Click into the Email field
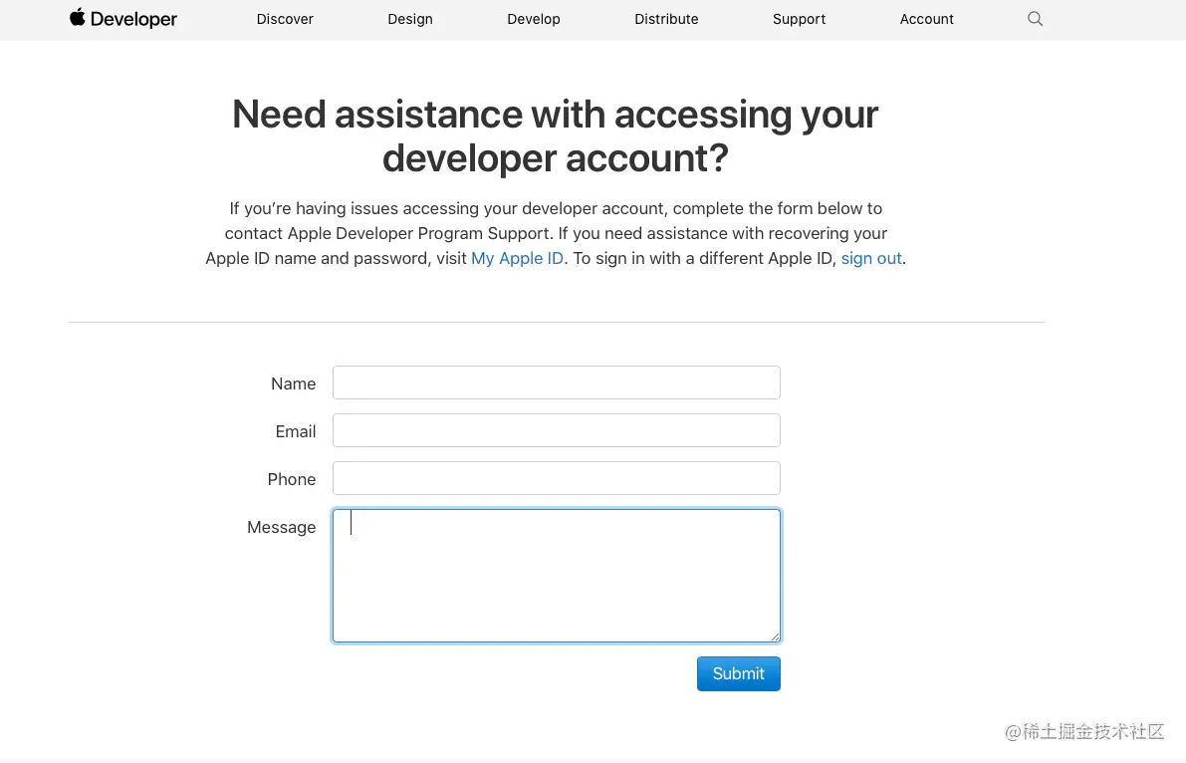Image resolution: width=1186 pixels, height=763 pixels. (556, 430)
